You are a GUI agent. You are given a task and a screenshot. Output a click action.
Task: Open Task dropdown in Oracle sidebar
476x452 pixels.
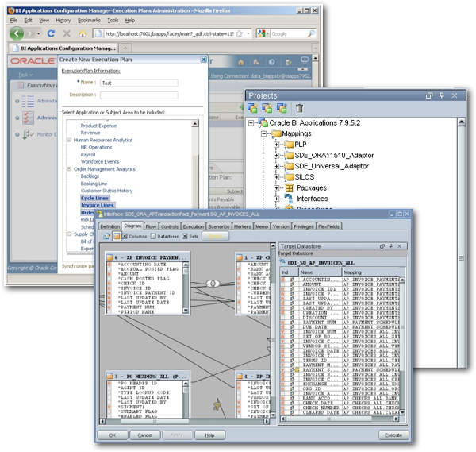tap(25, 75)
